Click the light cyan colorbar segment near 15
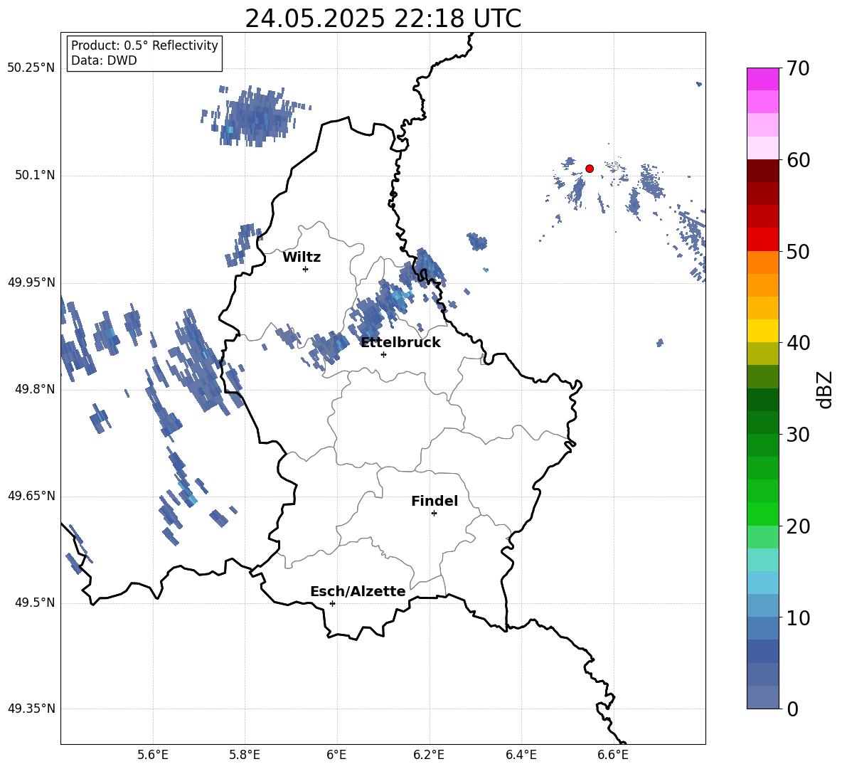The height and width of the screenshot is (769, 842). pyautogui.click(x=762, y=560)
